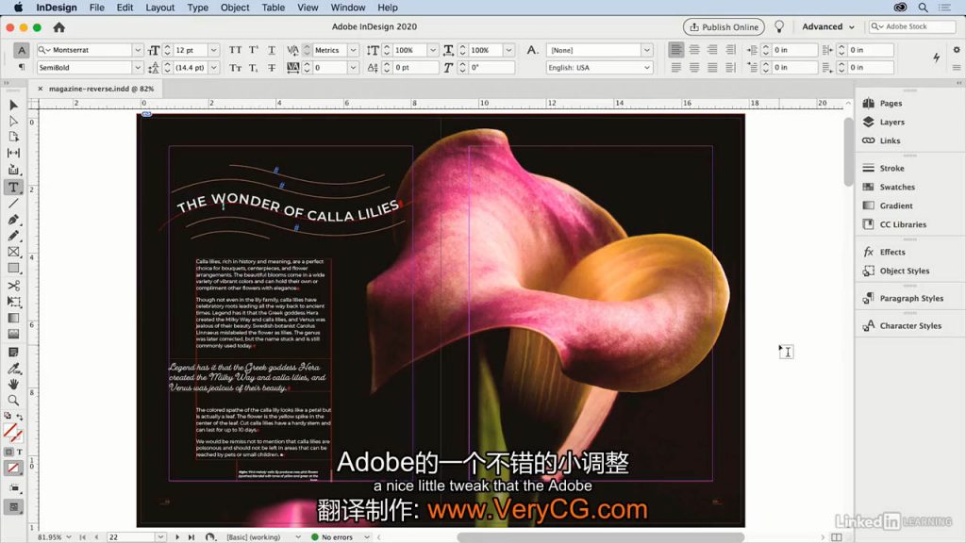The height and width of the screenshot is (543, 966).
Task: Open the Control panel settings gear
Action: 957,50
